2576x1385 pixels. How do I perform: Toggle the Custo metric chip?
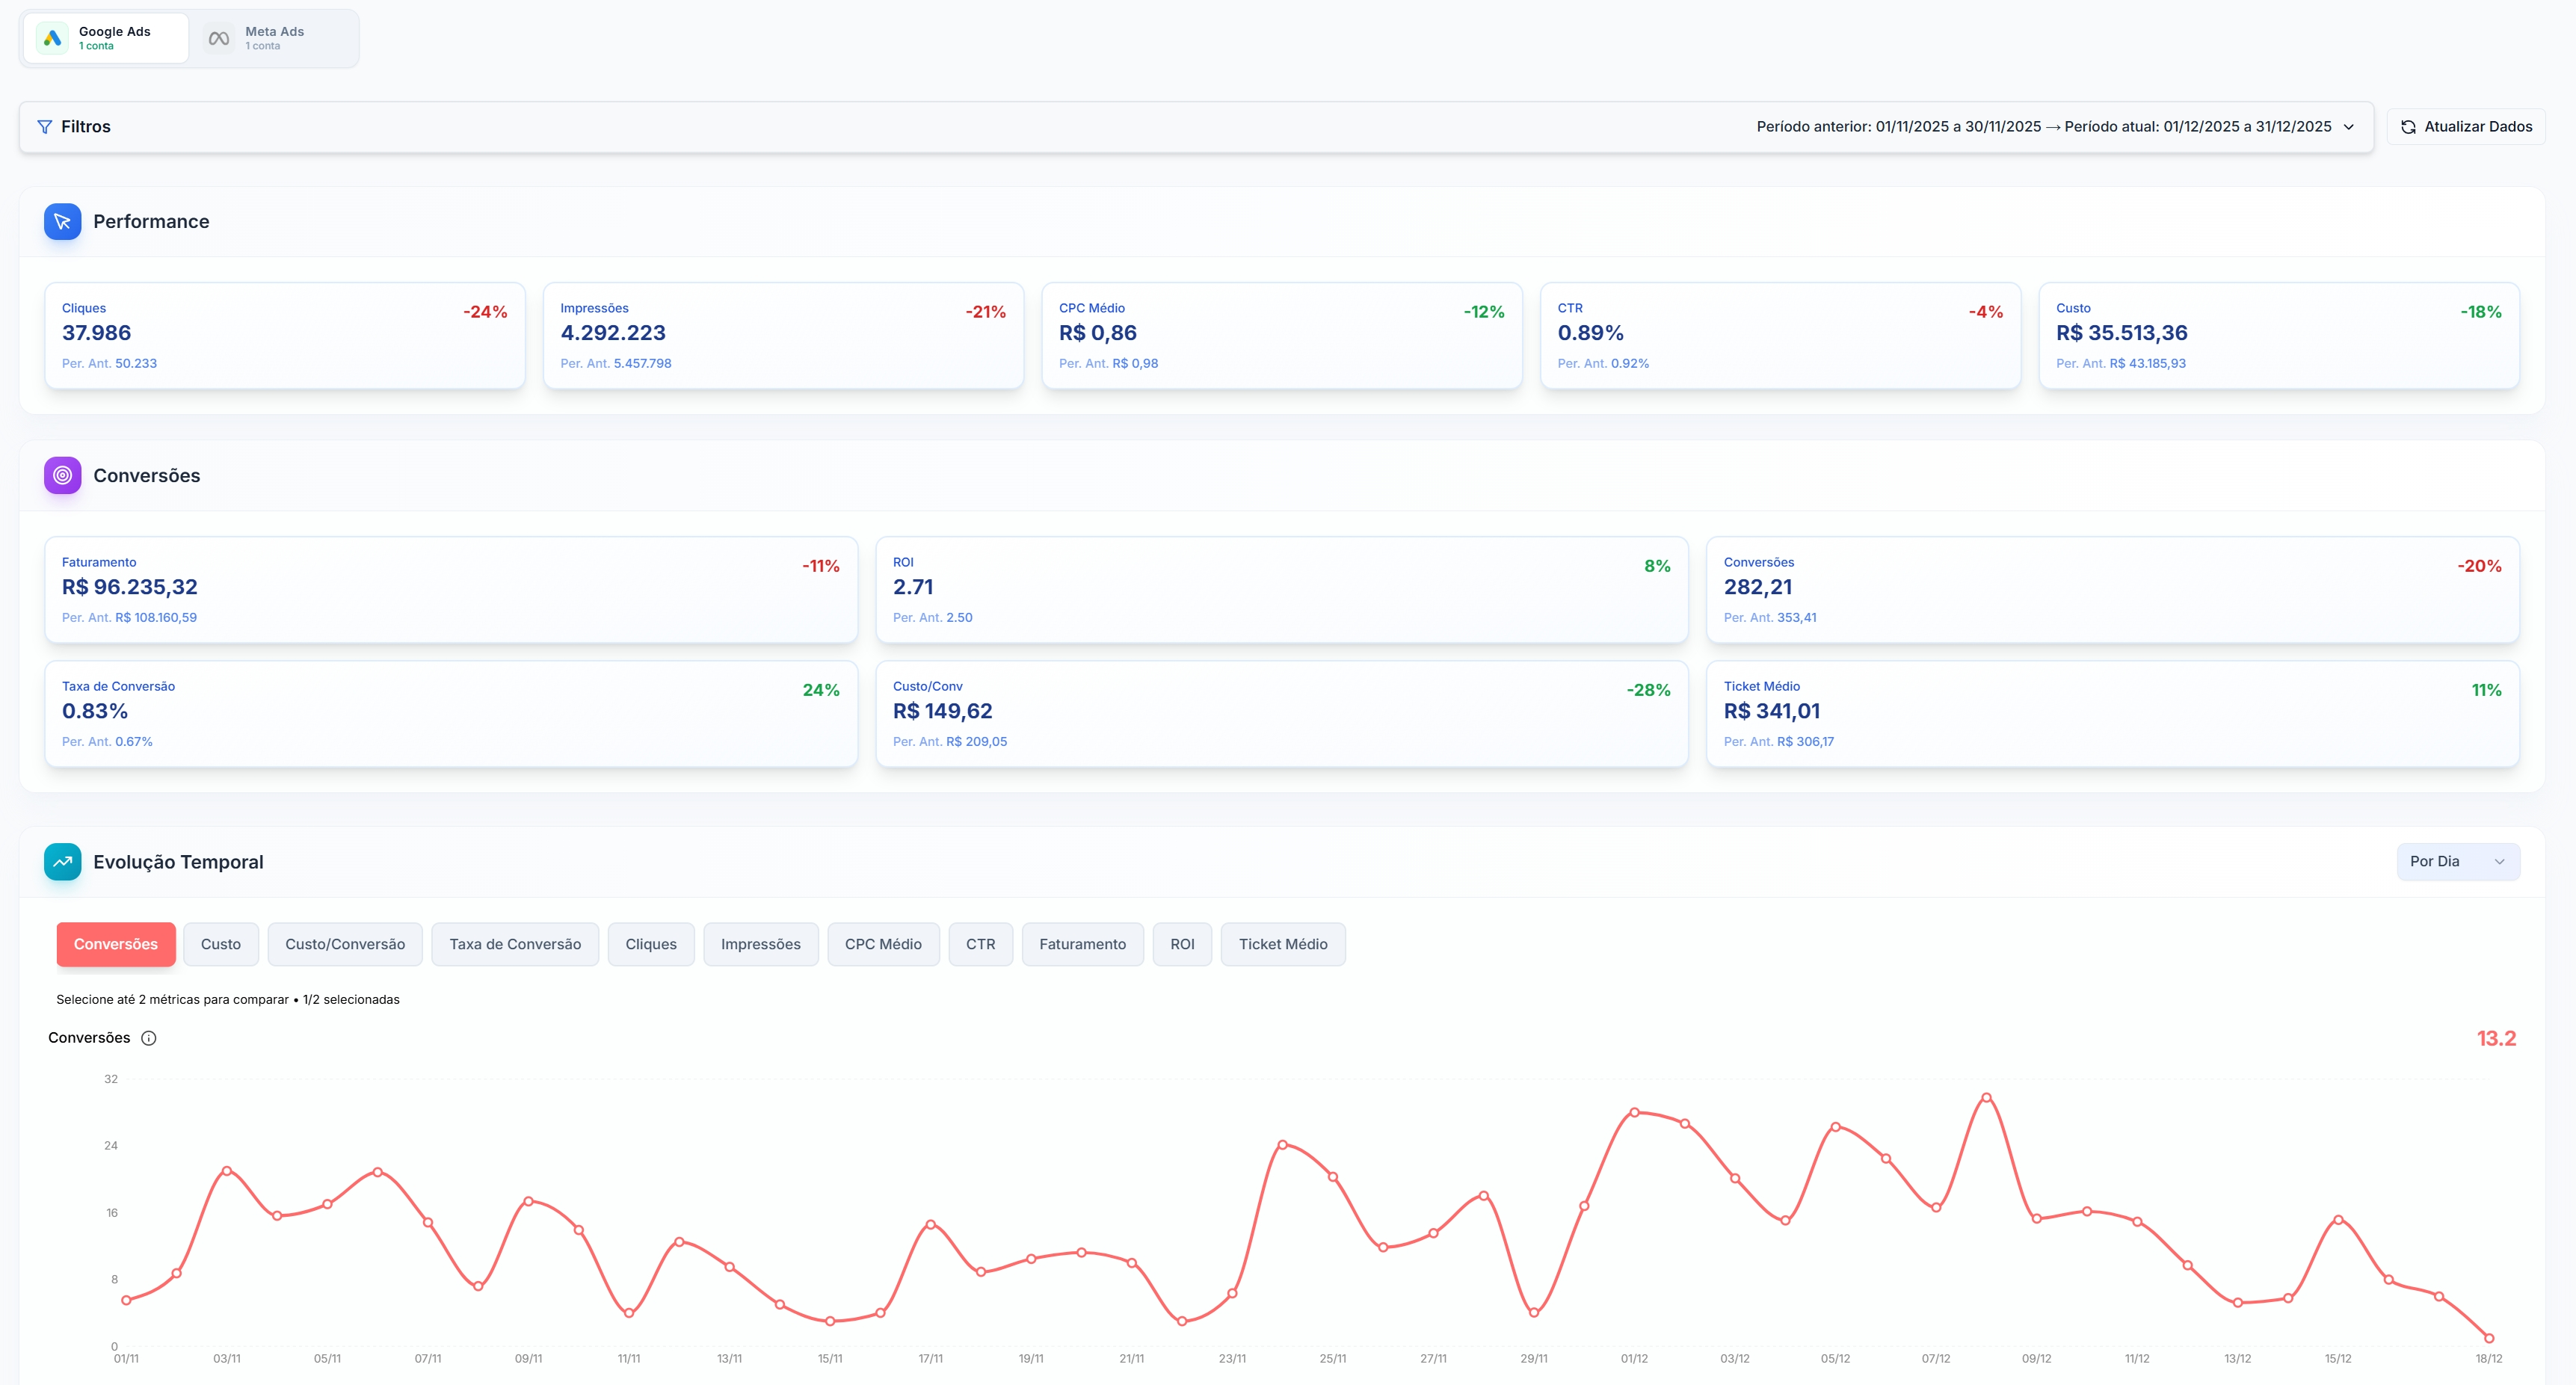pyautogui.click(x=221, y=944)
